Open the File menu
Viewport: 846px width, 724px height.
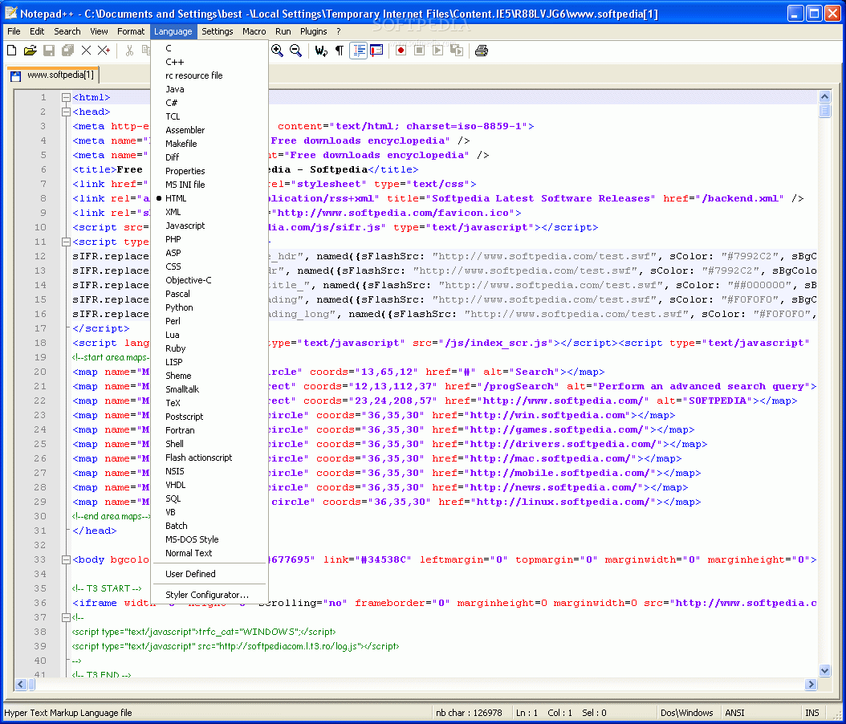pos(14,31)
